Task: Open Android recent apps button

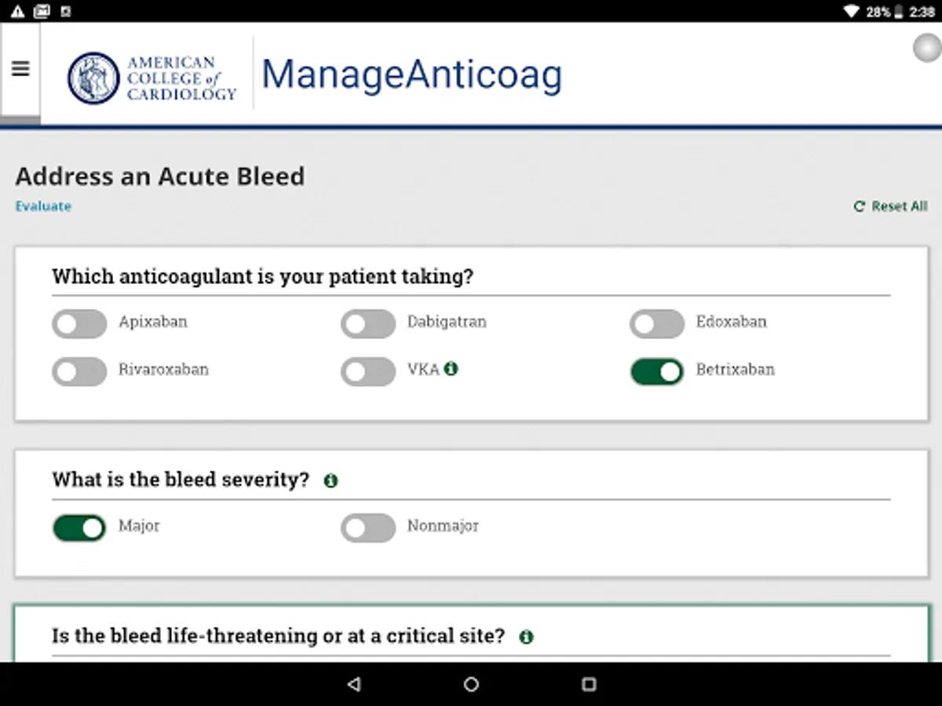Action: 589,684
